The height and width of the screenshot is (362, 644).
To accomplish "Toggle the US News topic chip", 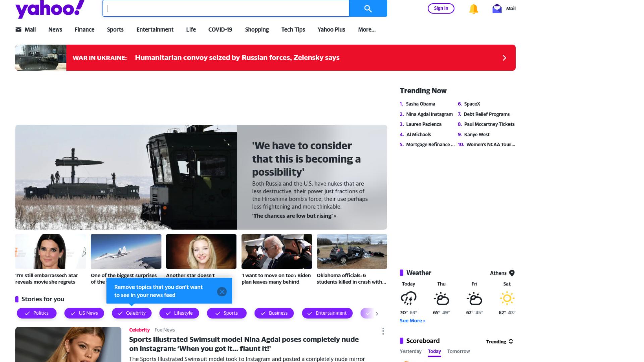I will tap(84, 313).
